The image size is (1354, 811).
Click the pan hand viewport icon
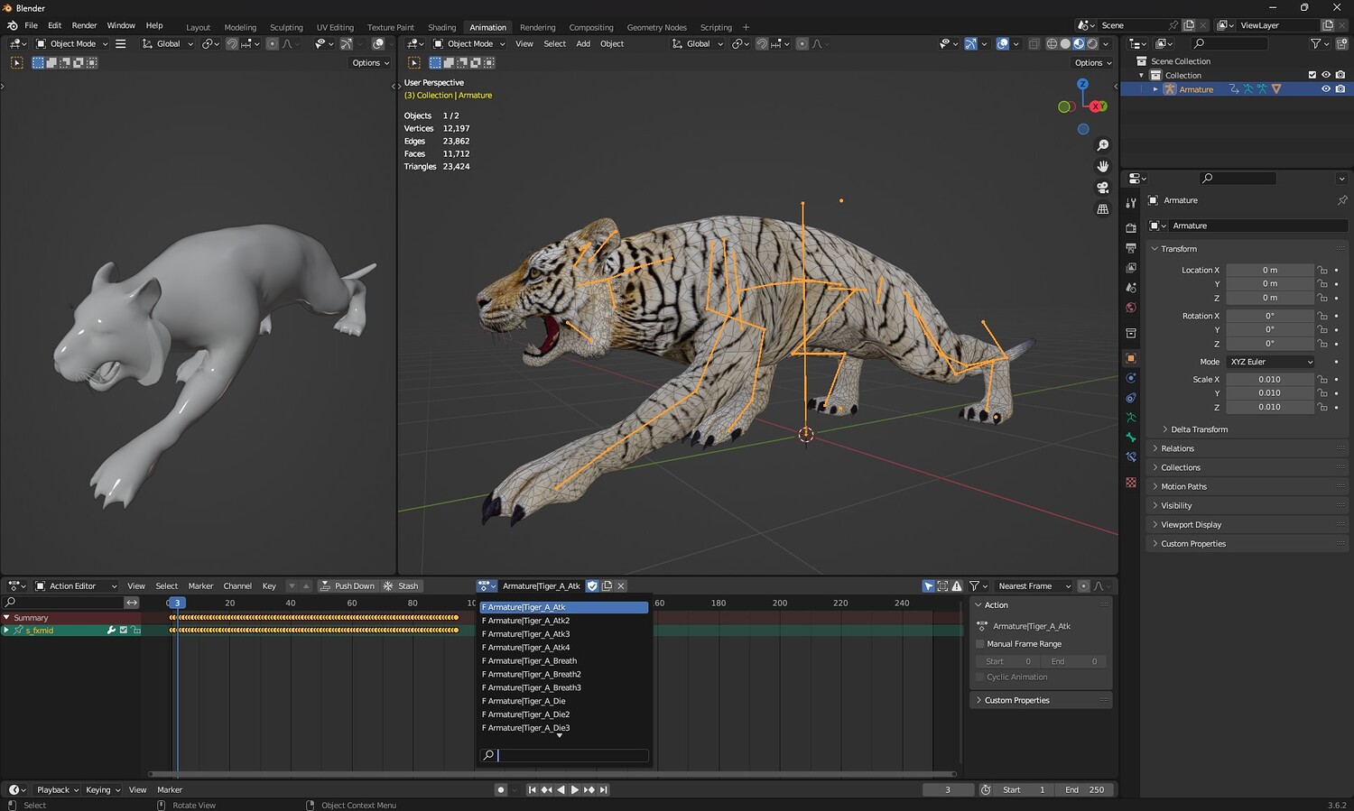click(1102, 166)
